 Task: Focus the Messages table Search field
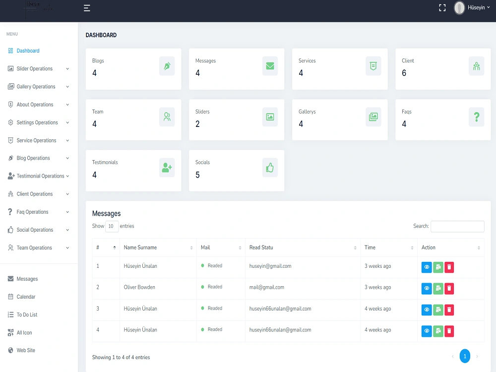point(457,227)
